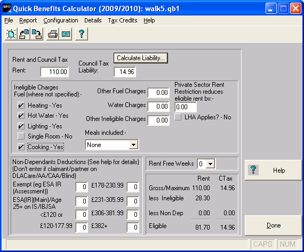This screenshot has width=304, height=252.
Task: Click the large Help button
Action: tap(274, 170)
